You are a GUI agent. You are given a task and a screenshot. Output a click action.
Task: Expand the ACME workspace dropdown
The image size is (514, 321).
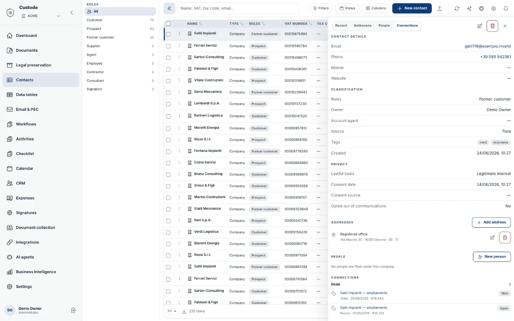pyautogui.click(x=41, y=16)
